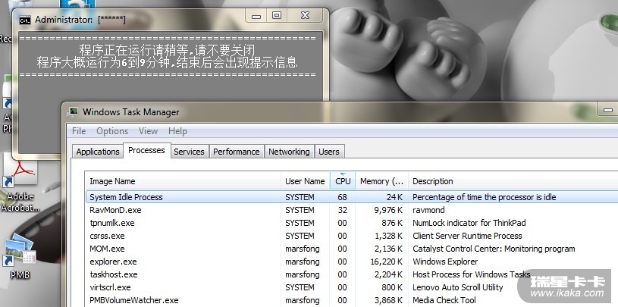Click the 9,976 K memory value
Viewport: 618px width, 307px height.
(388, 210)
